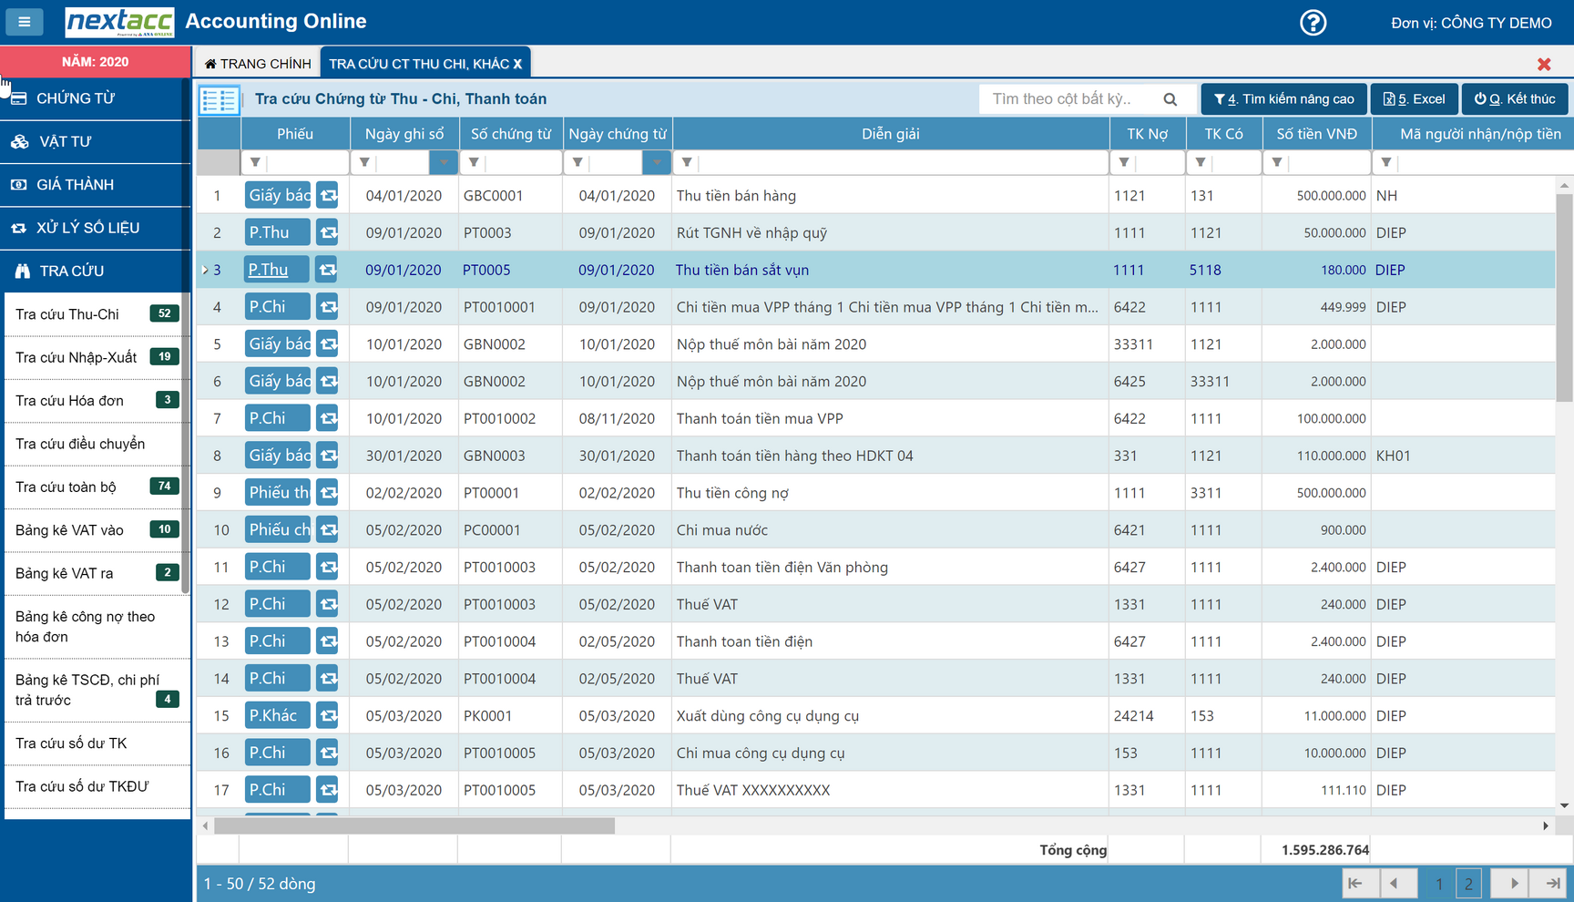
Task: Go to the last page arrow
Action: pyautogui.click(x=1550, y=883)
